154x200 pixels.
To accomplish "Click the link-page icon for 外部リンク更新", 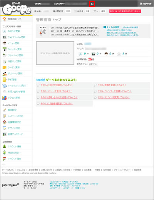I will (5, 62).
